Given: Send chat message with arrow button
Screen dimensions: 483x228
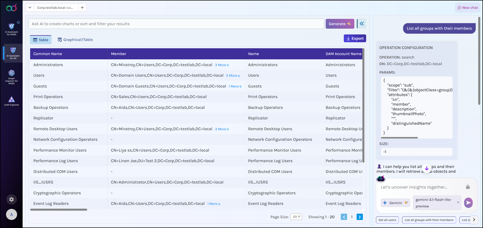Looking at the screenshot, I should point(468,203).
